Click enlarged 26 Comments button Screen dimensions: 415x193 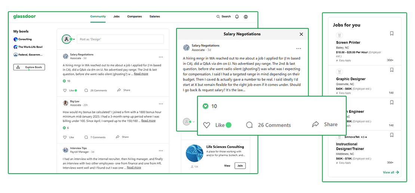pos(268,125)
